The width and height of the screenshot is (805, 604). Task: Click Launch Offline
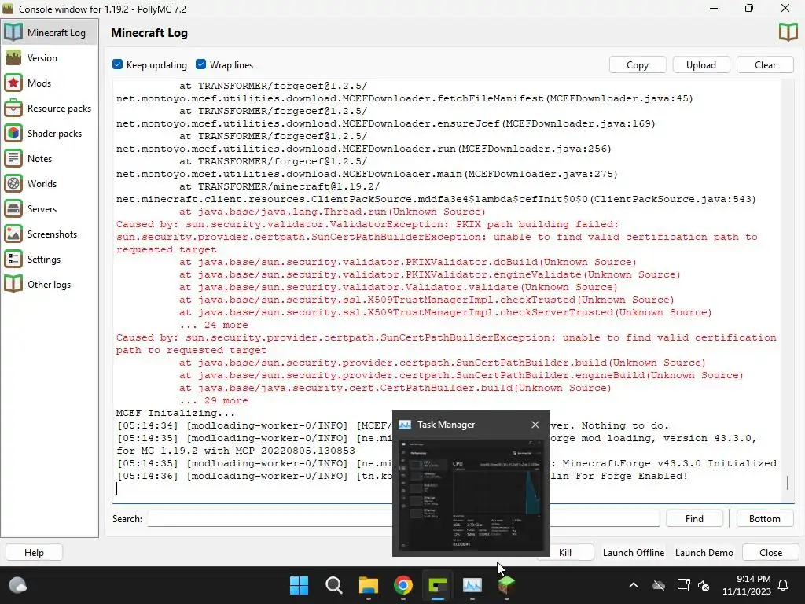pos(634,553)
